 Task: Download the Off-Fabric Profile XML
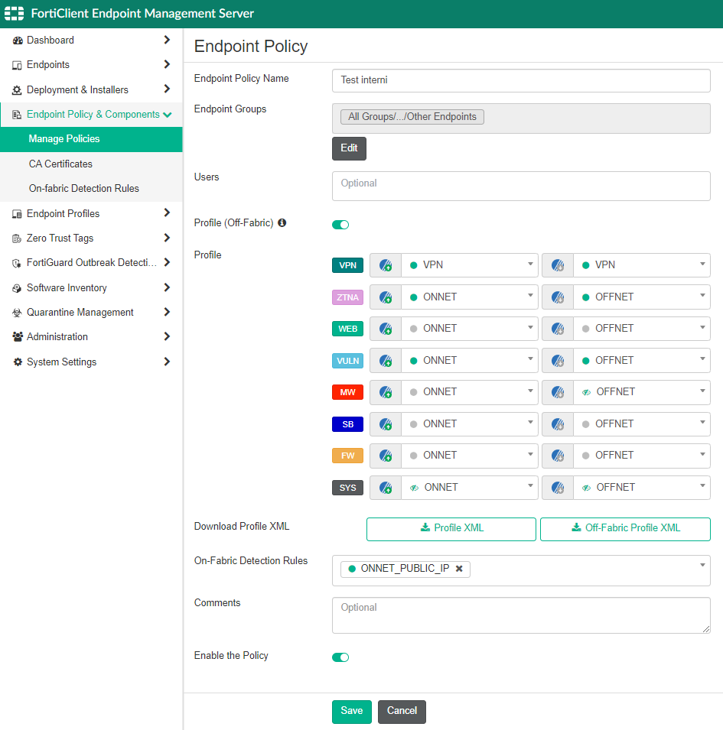(625, 529)
